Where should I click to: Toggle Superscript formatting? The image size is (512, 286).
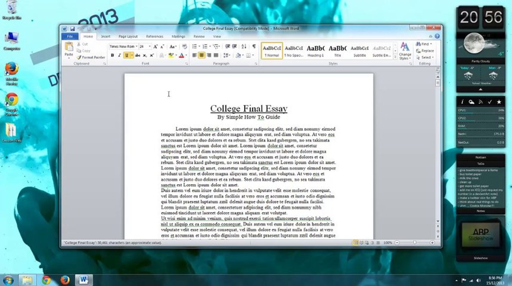[152, 56]
